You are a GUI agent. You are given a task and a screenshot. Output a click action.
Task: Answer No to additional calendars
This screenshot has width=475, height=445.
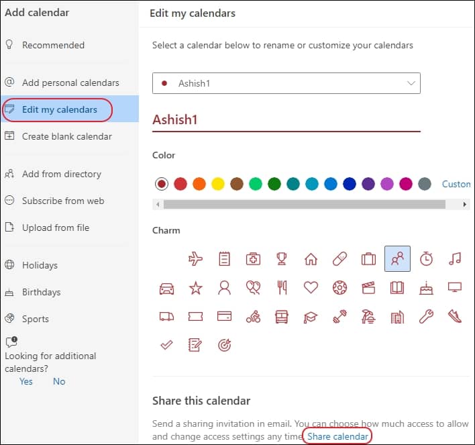coord(59,381)
